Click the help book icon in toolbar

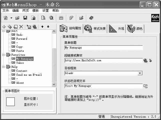click(x=91, y=18)
